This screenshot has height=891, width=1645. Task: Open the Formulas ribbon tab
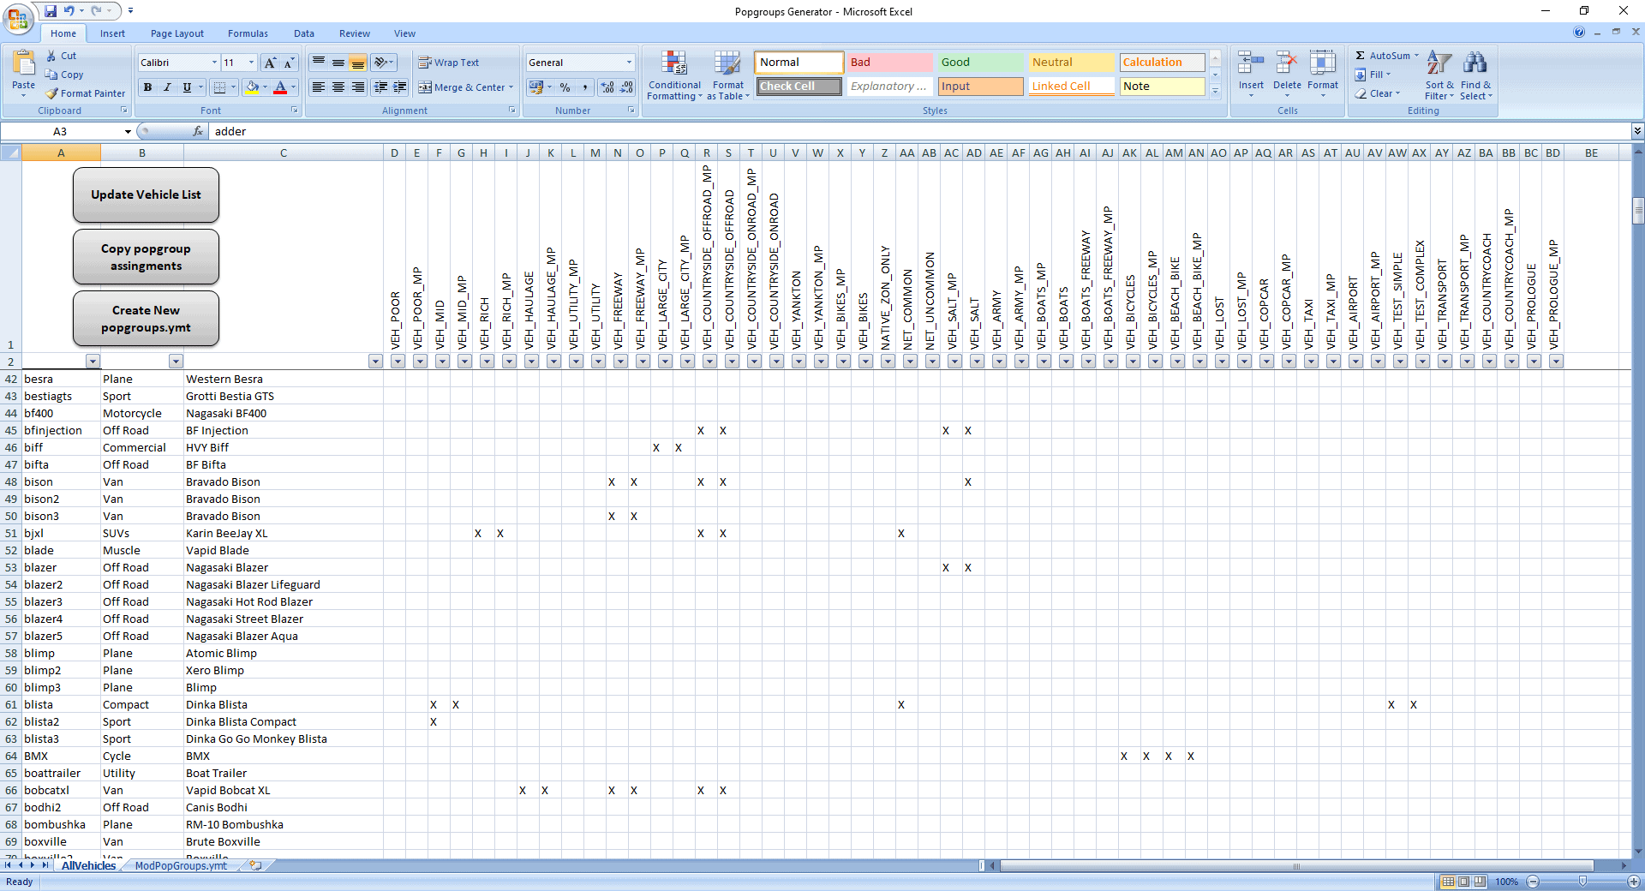248,33
